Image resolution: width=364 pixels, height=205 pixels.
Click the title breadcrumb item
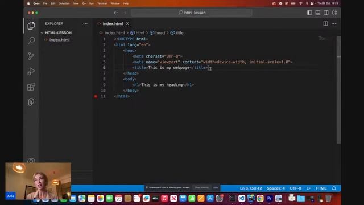177,33
